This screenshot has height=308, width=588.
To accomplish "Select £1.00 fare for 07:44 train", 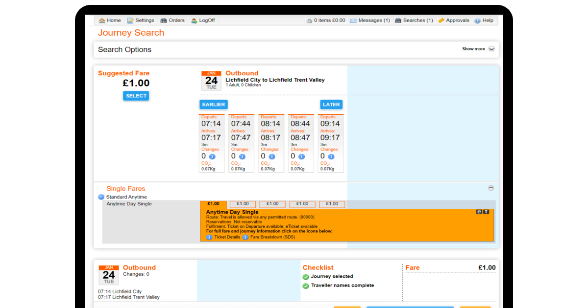I will [x=243, y=204].
